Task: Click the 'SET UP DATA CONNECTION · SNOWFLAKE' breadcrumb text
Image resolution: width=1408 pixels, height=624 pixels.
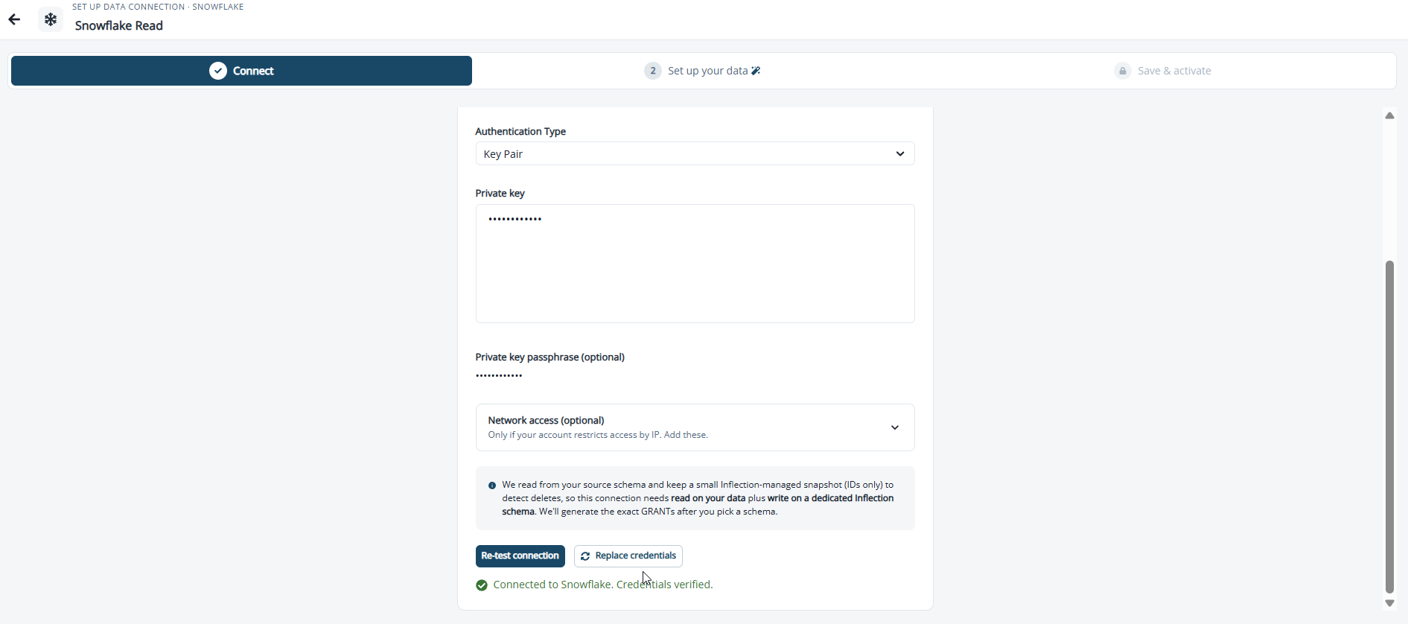Action: 158,7
